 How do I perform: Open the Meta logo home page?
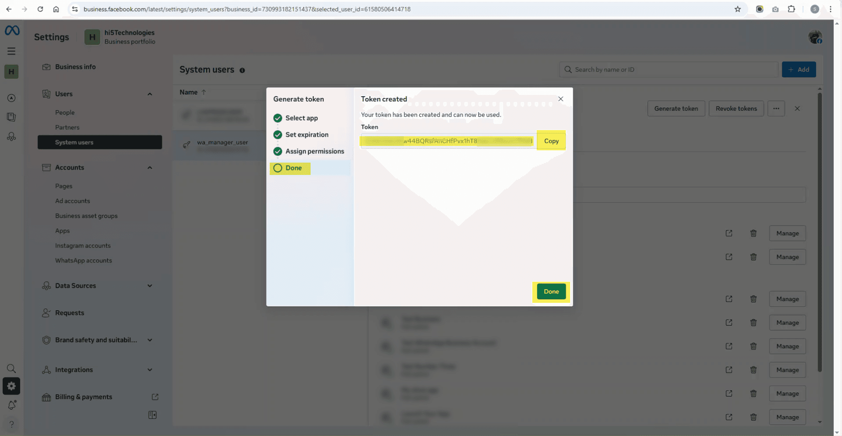11,30
